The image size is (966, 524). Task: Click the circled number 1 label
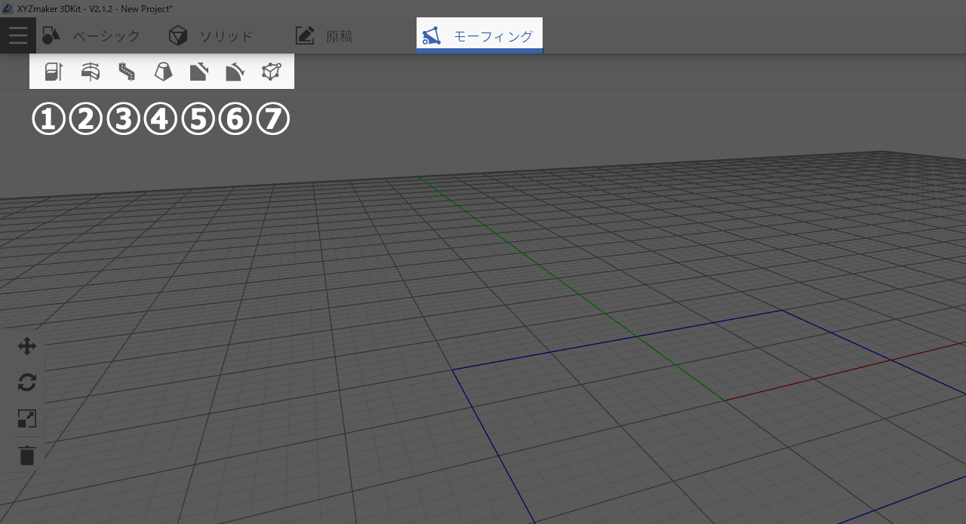[48, 119]
